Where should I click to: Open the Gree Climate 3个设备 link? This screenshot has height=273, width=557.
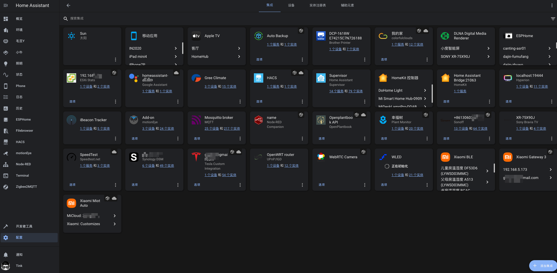click(x=211, y=87)
